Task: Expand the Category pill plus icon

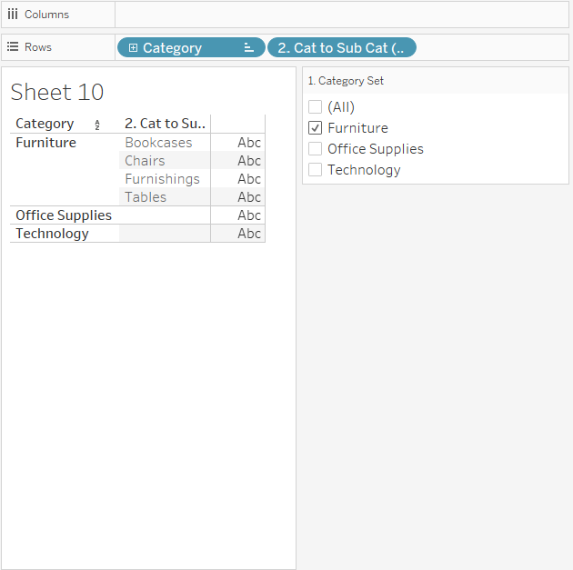Action: [x=133, y=48]
